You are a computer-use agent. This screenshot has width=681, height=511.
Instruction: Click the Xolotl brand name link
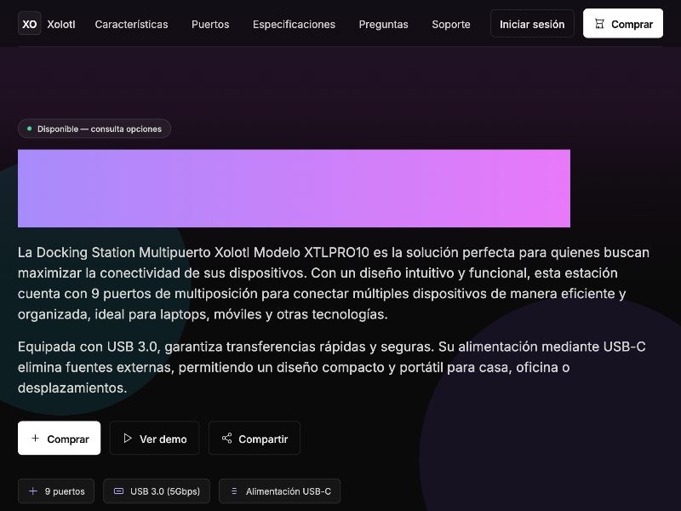(61, 24)
